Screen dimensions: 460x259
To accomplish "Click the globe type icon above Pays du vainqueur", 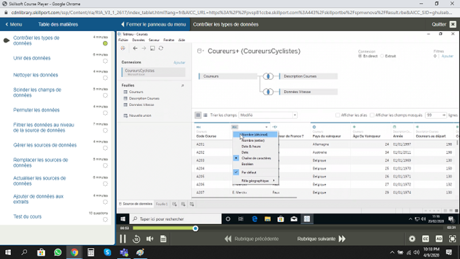I will click(314, 127).
